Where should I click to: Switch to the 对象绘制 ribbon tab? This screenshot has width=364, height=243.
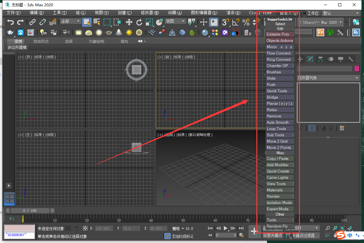(x=96, y=42)
